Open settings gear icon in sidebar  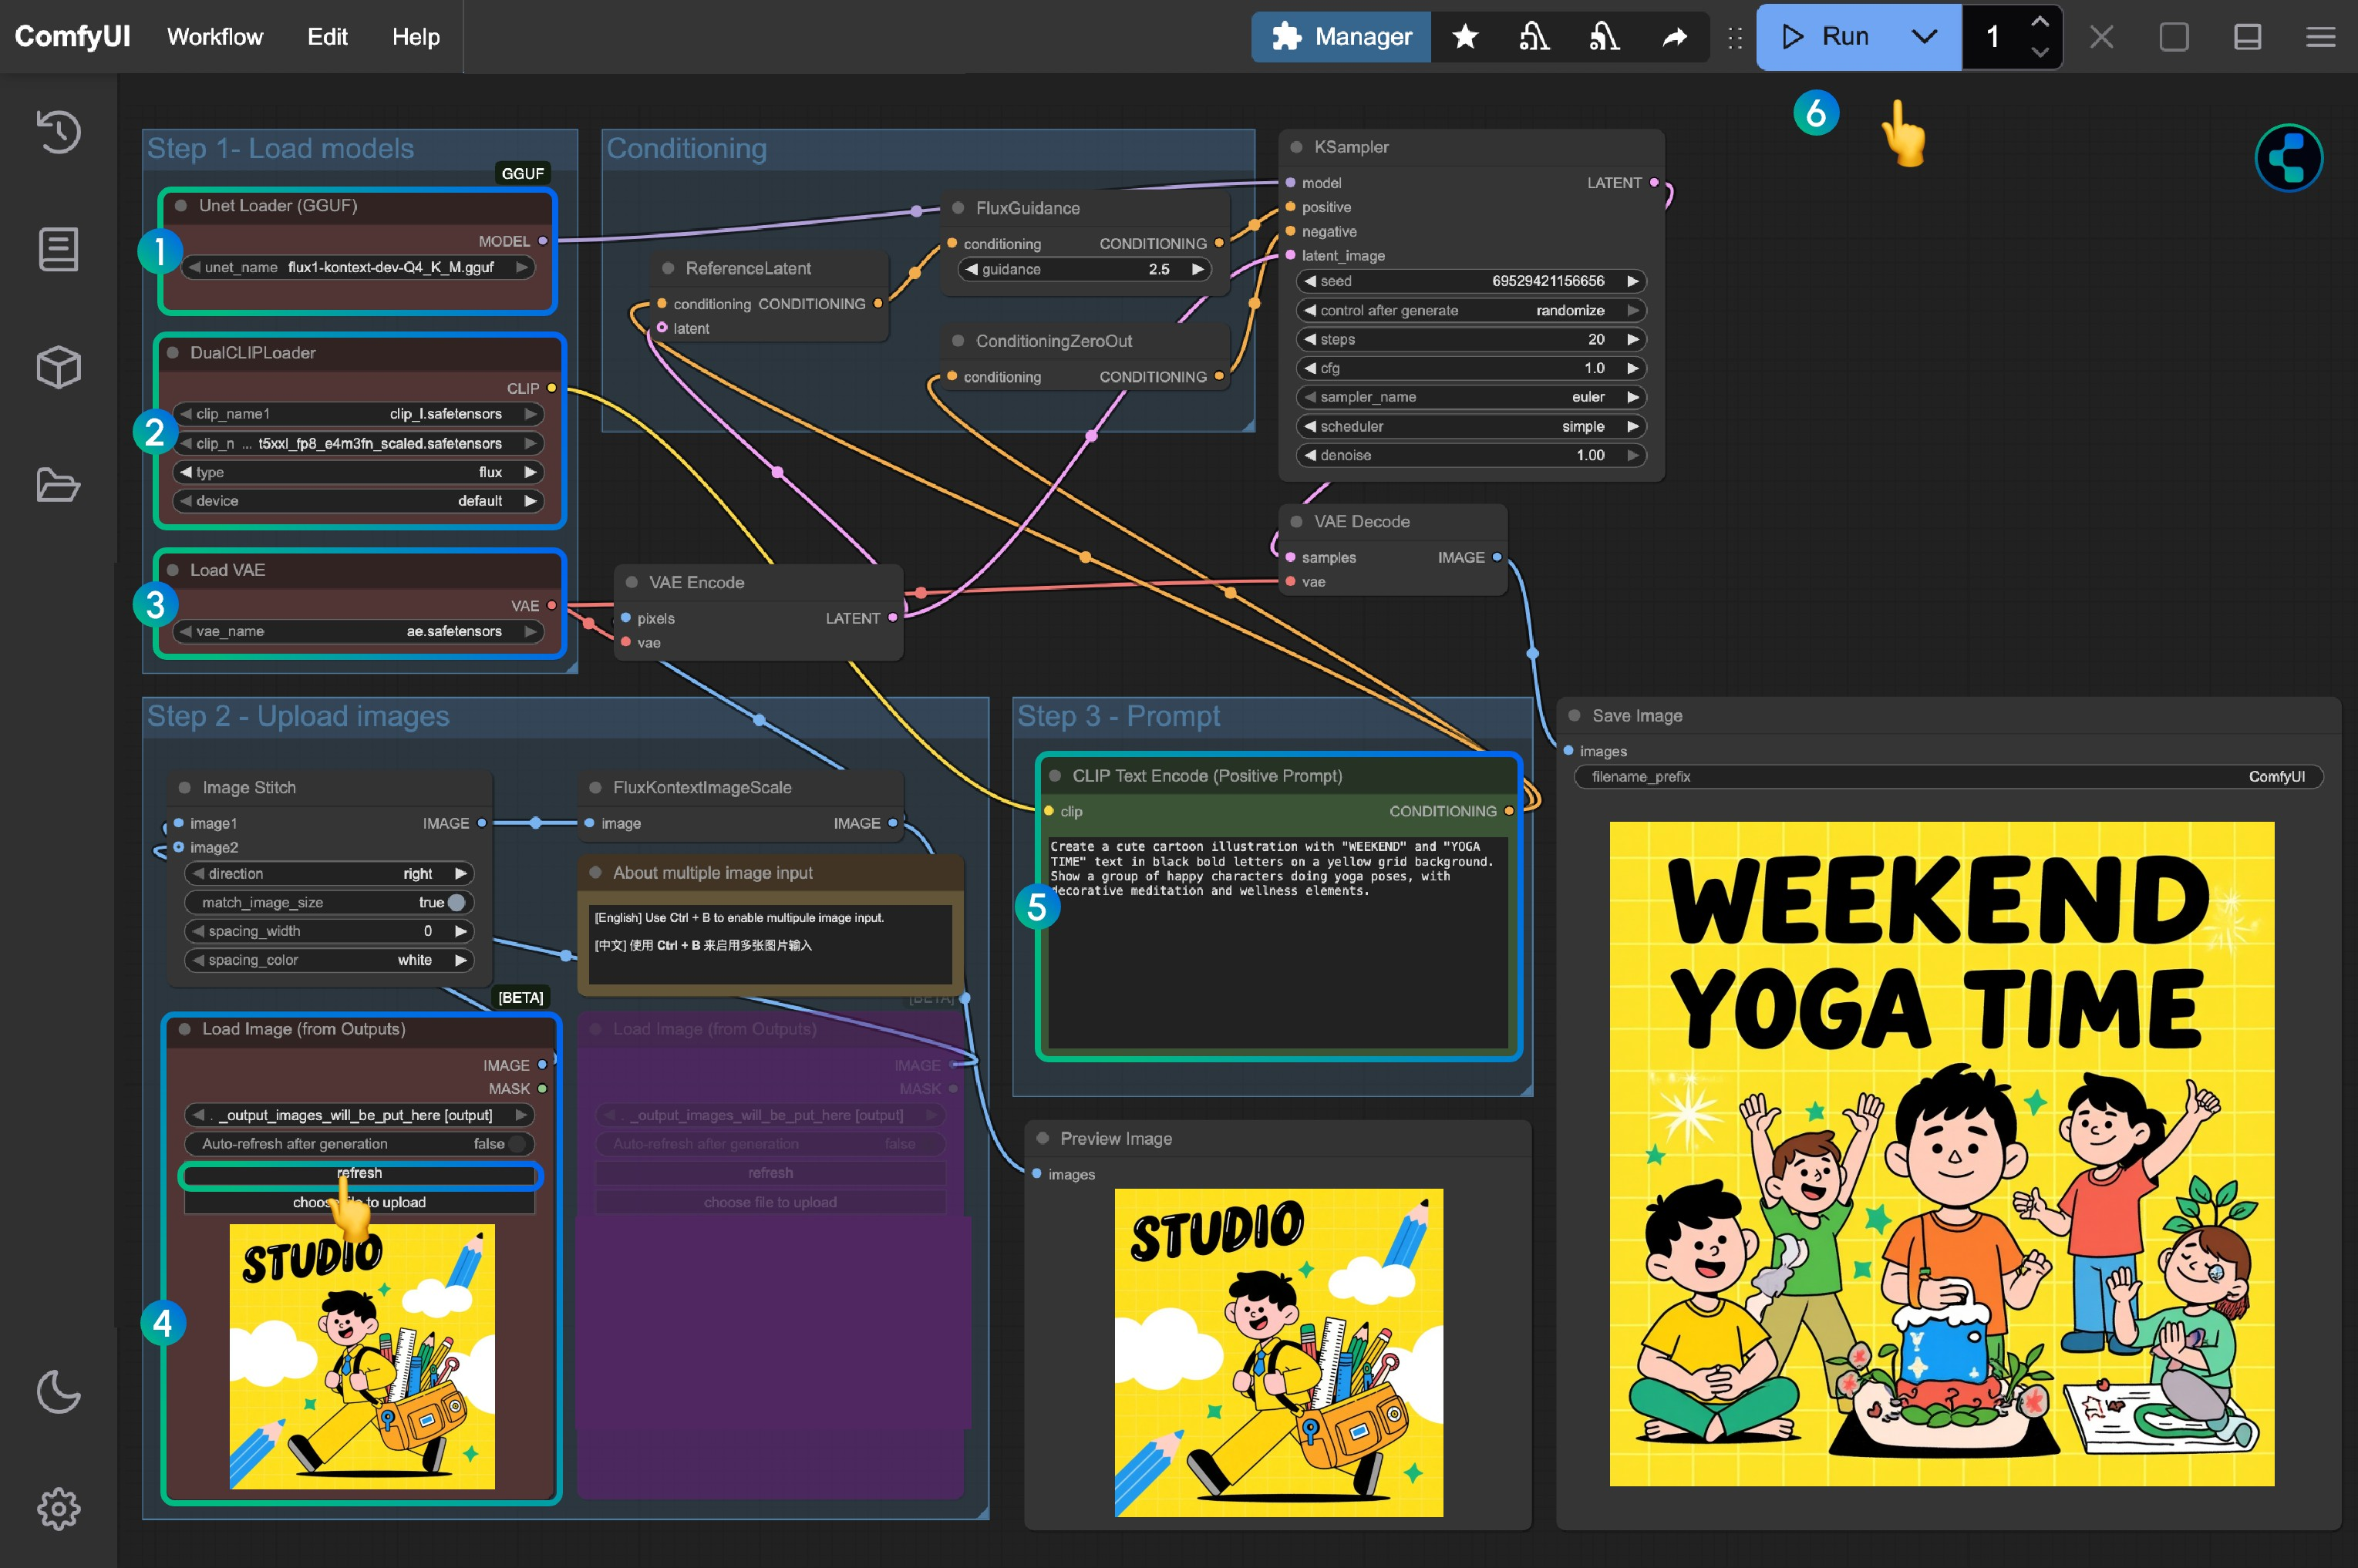click(x=58, y=1508)
